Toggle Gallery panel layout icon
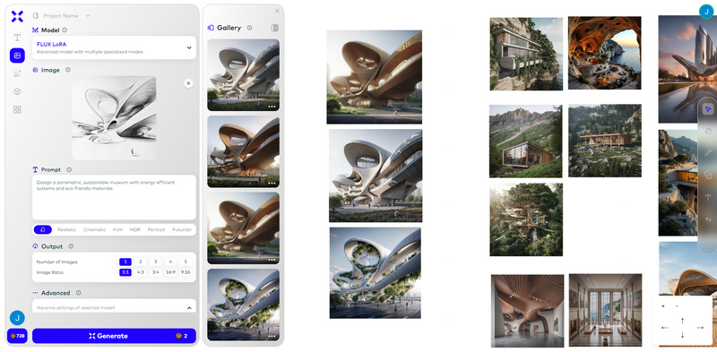 (x=274, y=28)
